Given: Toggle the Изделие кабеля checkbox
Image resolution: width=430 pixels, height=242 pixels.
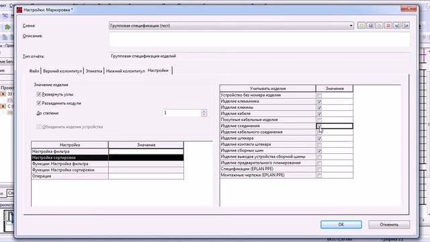Looking at the screenshot, I should (x=320, y=114).
